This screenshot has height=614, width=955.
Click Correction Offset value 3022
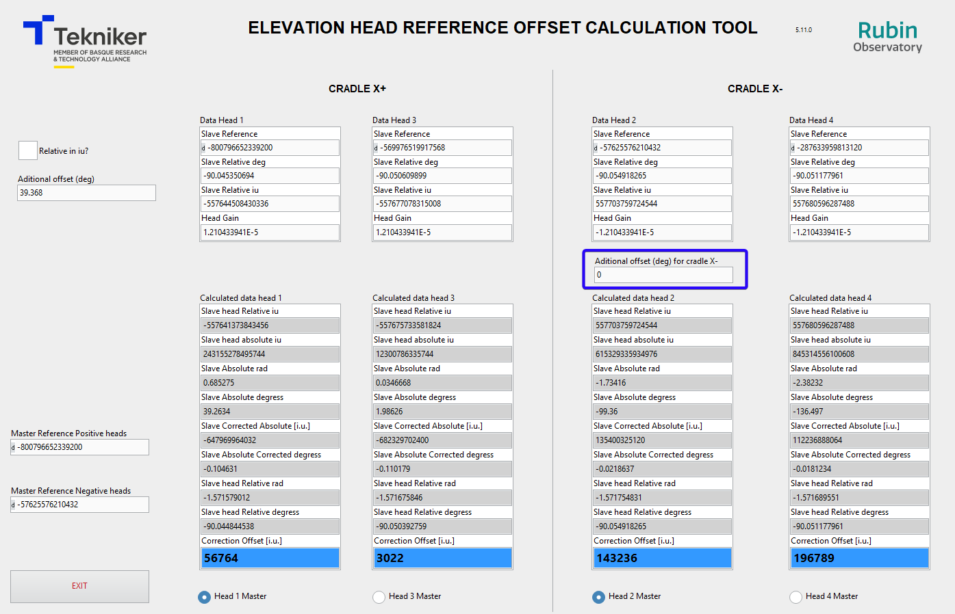click(442, 558)
